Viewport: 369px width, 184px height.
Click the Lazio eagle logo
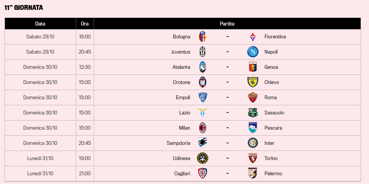202,113
